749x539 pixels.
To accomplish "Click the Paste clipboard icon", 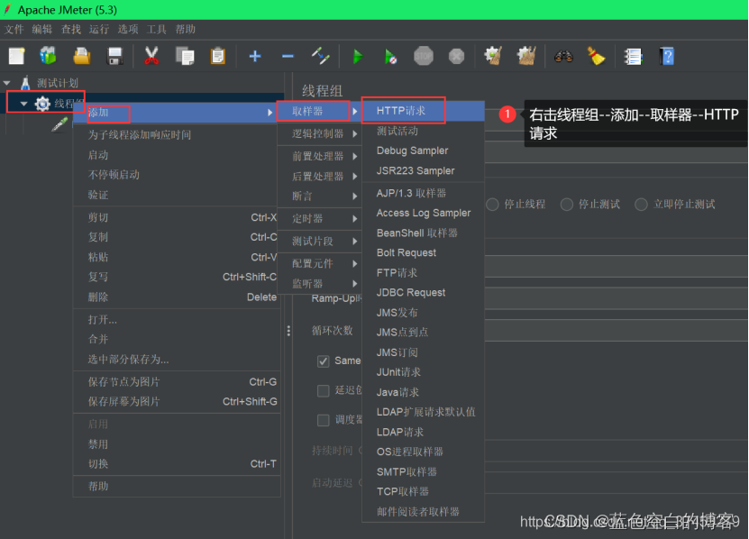I will point(218,57).
